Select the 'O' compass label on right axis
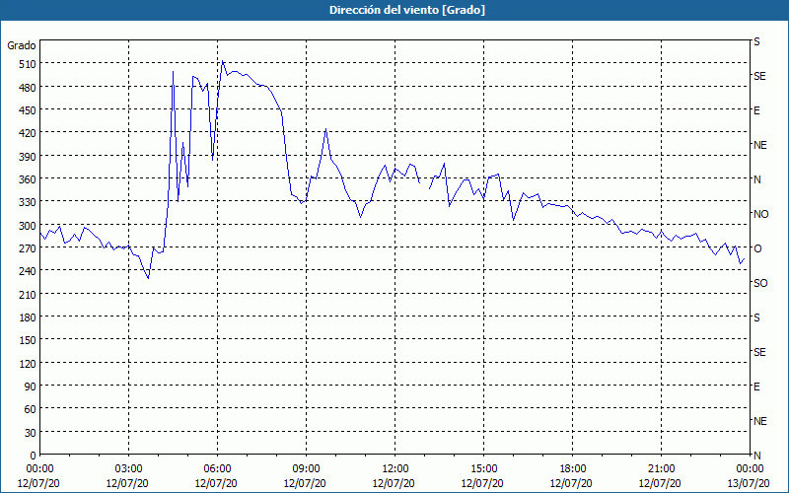Viewport: 789px width, 493px height. pos(757,248)
